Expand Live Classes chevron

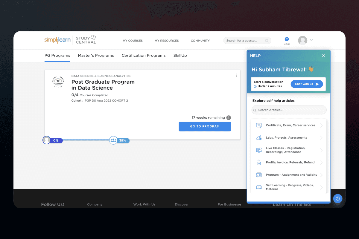point(321,150)
